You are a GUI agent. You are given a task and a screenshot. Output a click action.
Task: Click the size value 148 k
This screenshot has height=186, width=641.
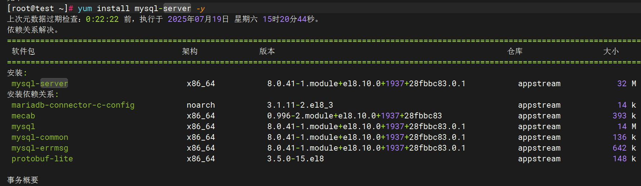coord(624,159)
